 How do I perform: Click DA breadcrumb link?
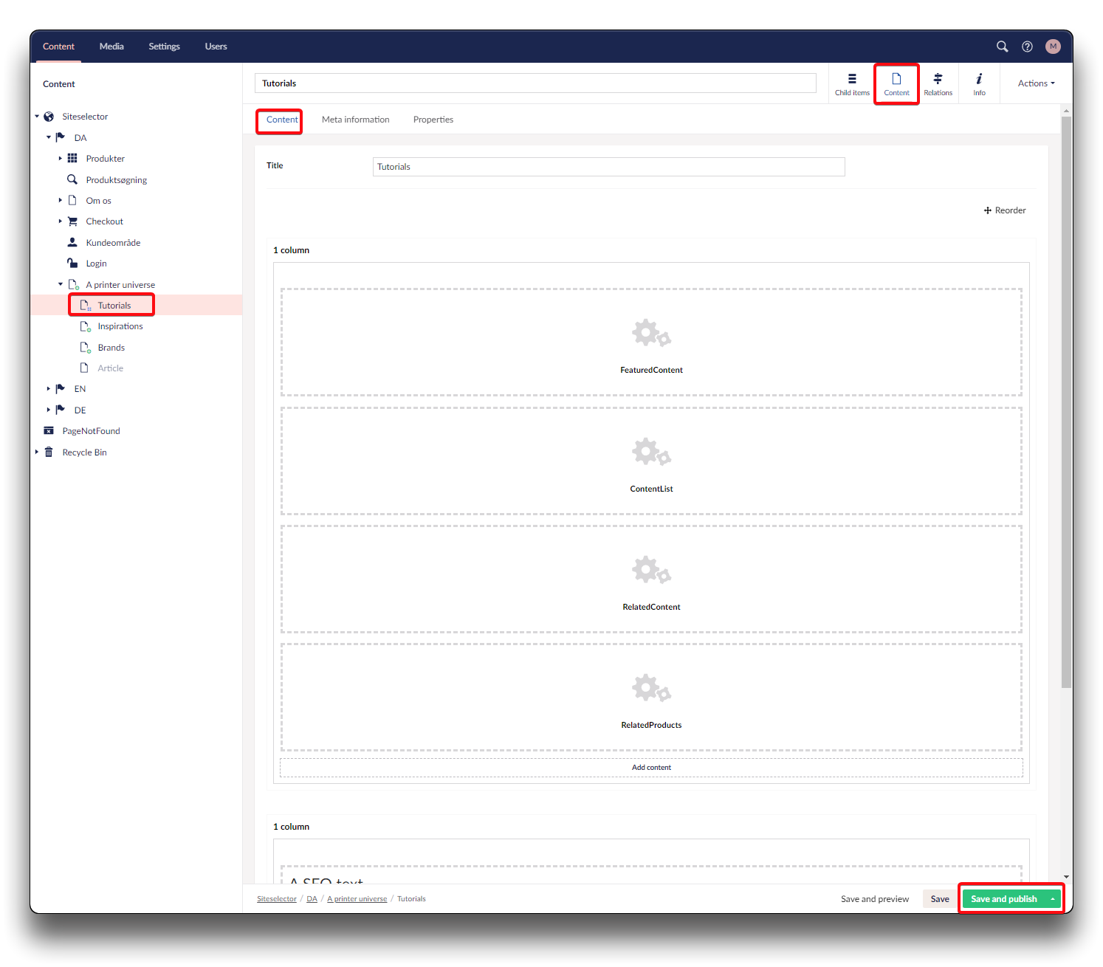pyautogui.click(x=312, y=899)
